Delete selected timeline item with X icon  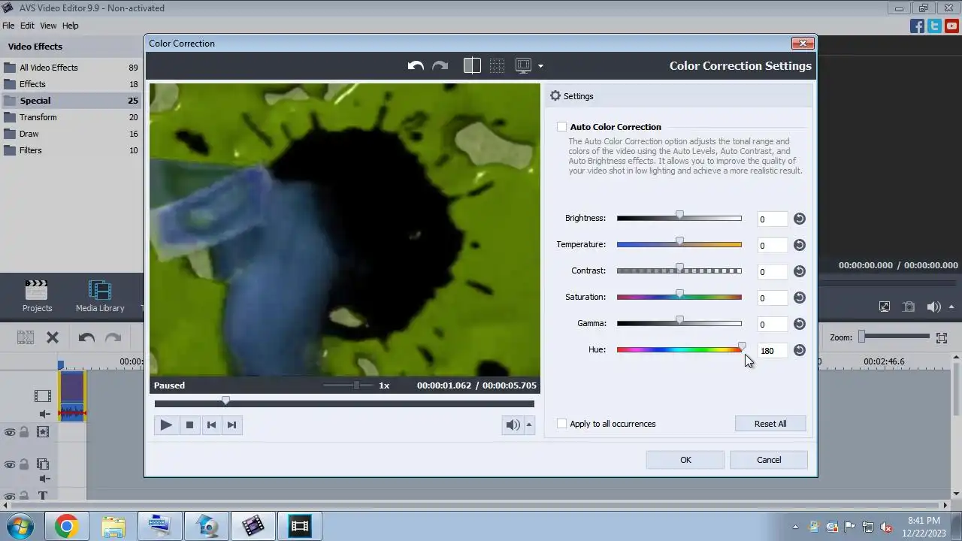click(x=53, y=337)
